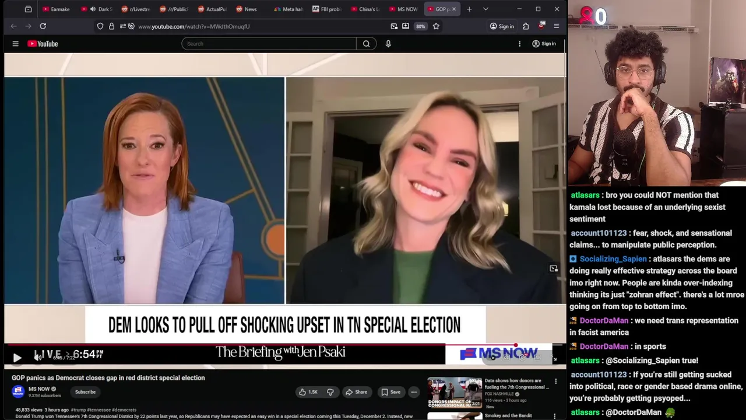Open the browser application menu
Image resolution: width=746 pixels, height=420 pixels.
tap(557, 26)
